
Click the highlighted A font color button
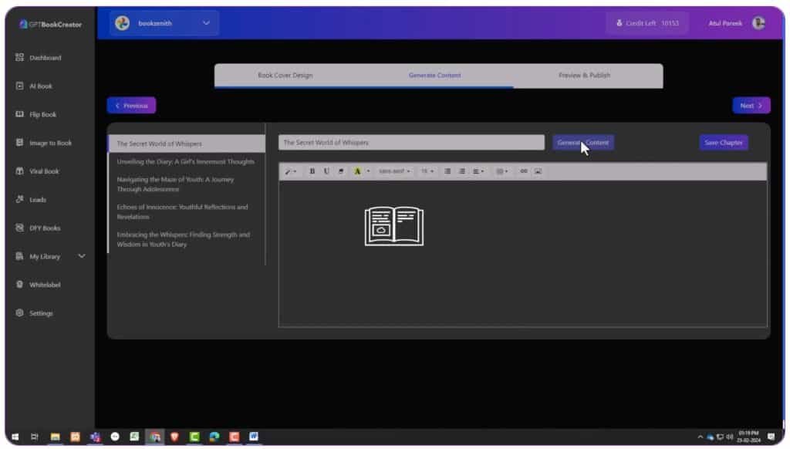[357, 171]
